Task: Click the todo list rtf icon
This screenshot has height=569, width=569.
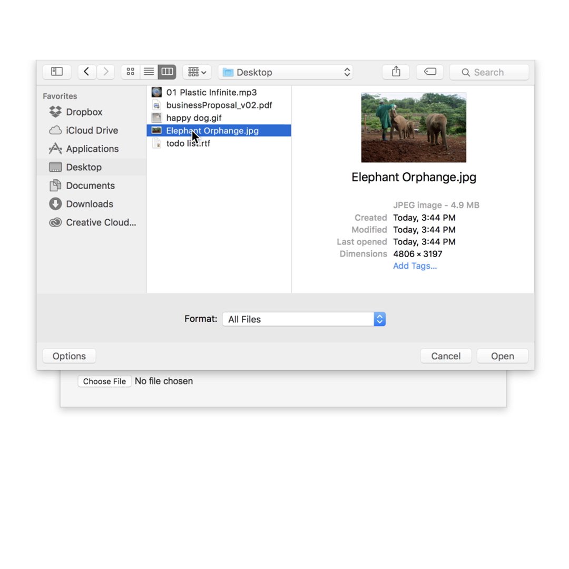Action: pos(157,143)
